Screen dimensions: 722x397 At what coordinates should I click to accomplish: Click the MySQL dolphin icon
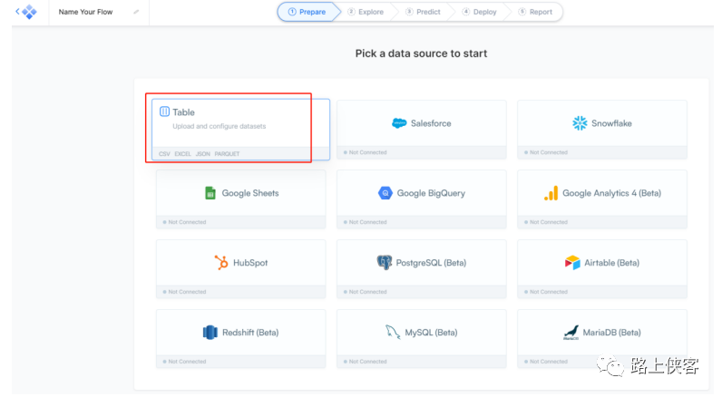click(393, 332)
